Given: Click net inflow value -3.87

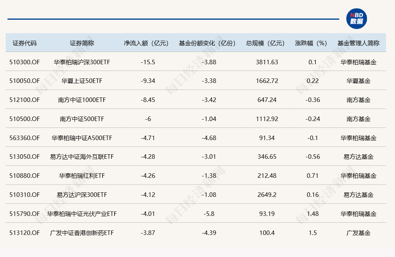Looking at the screenshot, I should coord(148,233).
